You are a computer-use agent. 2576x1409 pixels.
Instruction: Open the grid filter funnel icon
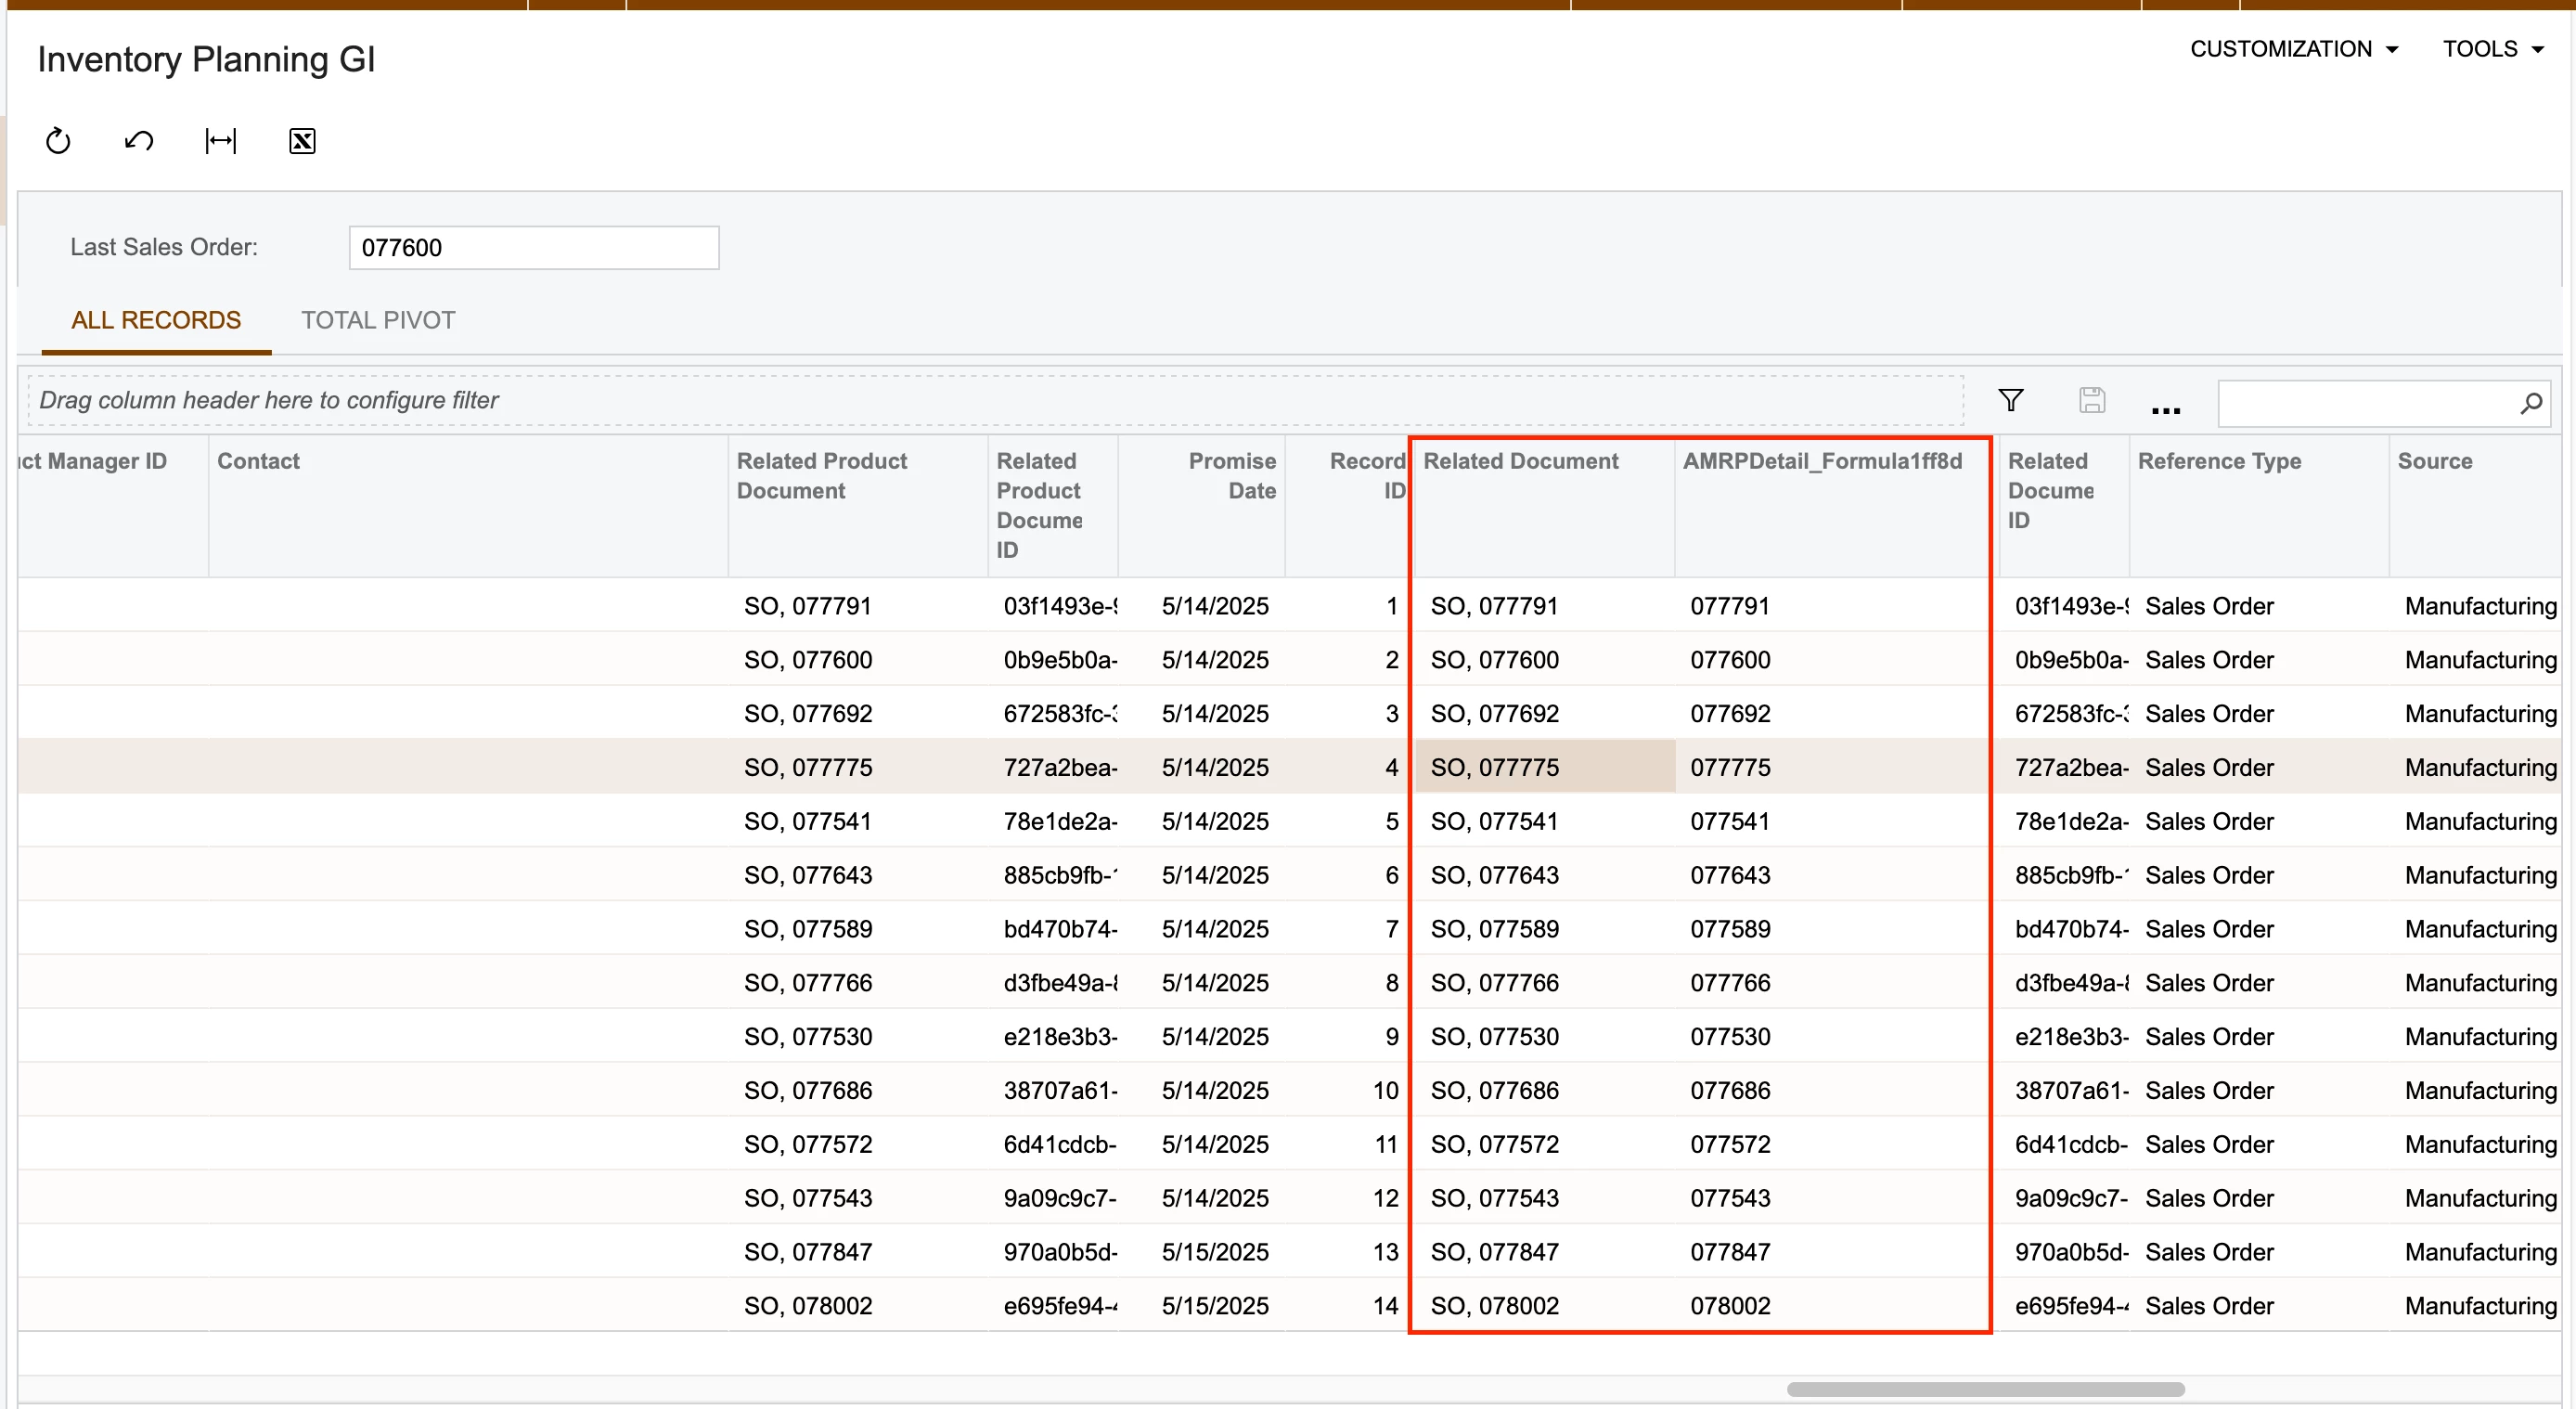point(2010,401)
